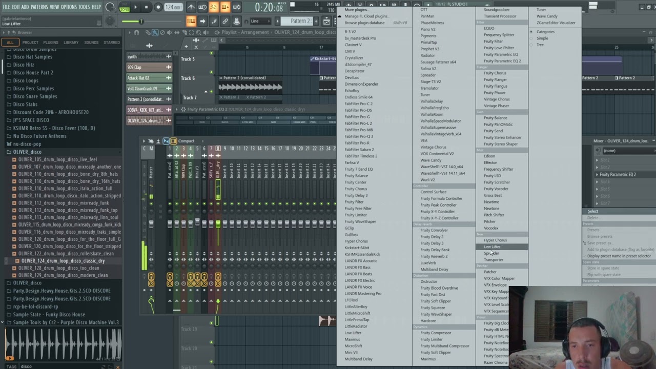The width and height of the screenshot is (656, 369).
Task: Open the PATTERNS menu
Action: tap(39, 7)
